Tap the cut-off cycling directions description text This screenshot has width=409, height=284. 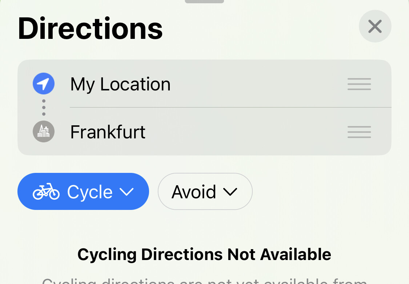pos(204,281)
